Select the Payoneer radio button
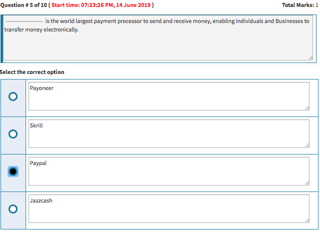 (13, 96)
